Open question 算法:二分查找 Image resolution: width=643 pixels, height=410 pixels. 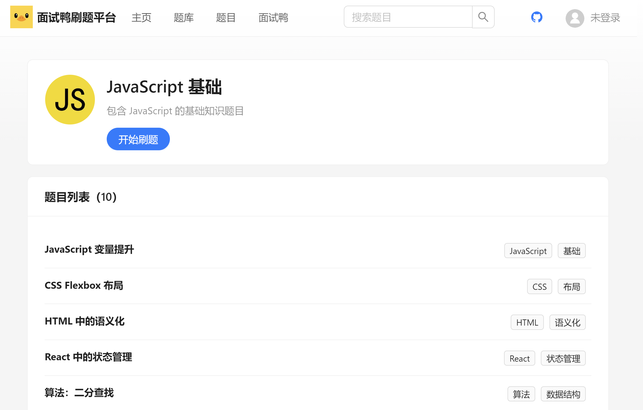click(x=79, y=393)
